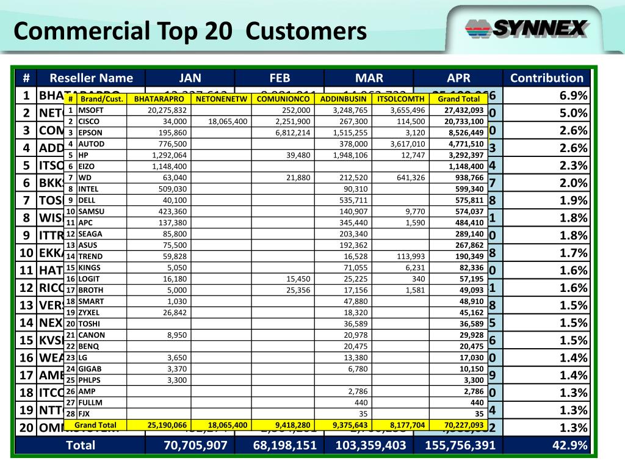Select the FEB column header
The width and height of the screenshot is (625, 469).
(x=280, y=78)
